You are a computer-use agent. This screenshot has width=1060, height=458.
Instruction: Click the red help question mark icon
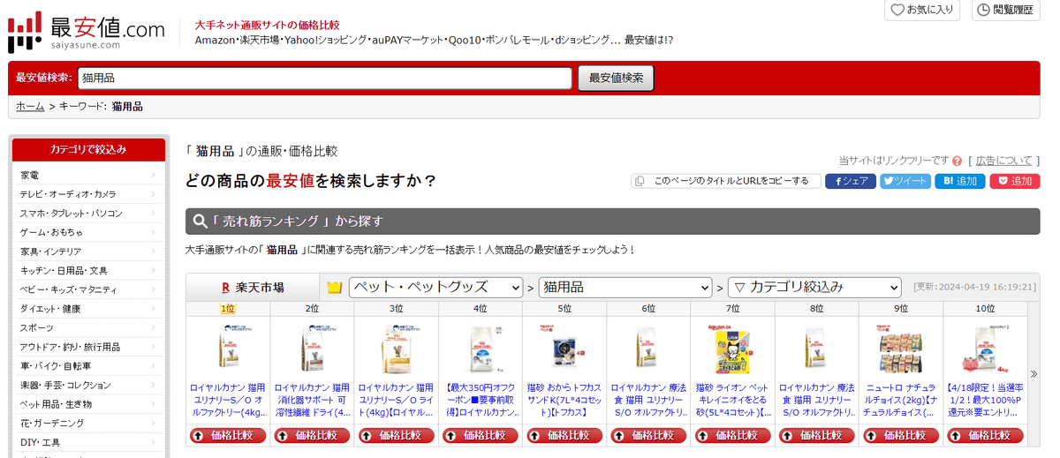point(958,161)
